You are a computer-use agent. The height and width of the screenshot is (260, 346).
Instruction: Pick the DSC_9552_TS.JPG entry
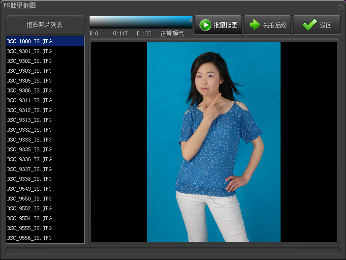click(x=30, y=208)
